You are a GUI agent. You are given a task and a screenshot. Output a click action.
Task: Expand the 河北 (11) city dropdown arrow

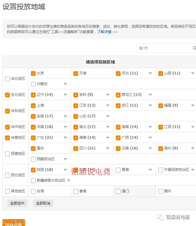tap(150, 73)
